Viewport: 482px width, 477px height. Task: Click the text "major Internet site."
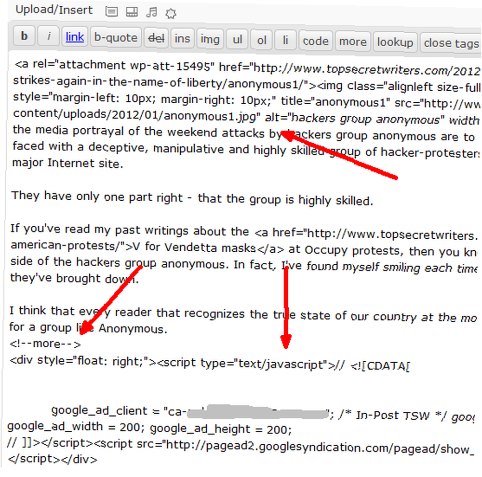tap(67, 163)
